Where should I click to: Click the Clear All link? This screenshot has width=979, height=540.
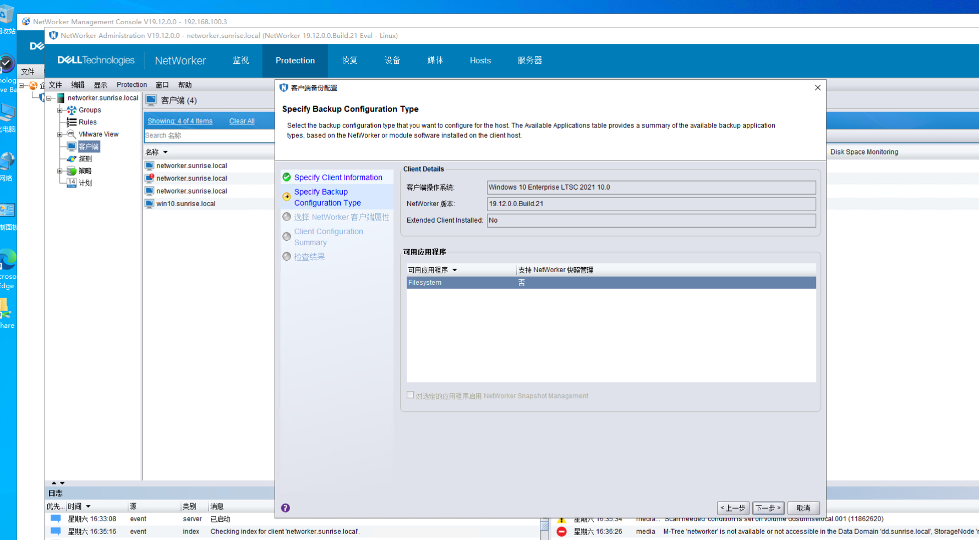point(242,121)
